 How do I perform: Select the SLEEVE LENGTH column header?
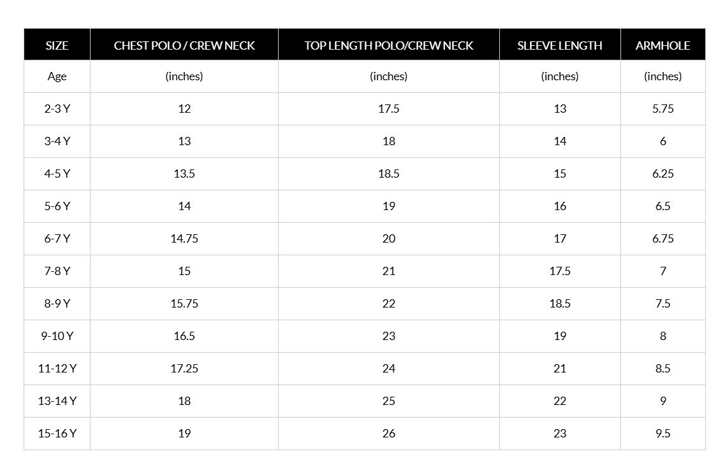pos(559,45)
